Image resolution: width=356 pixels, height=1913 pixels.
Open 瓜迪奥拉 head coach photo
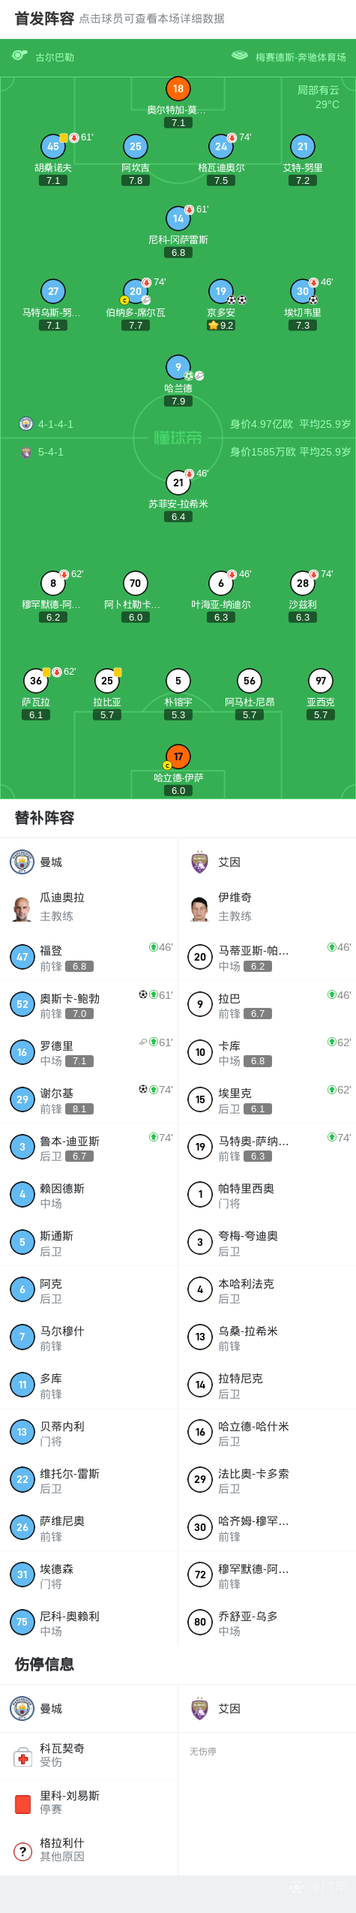coord(22,907)
